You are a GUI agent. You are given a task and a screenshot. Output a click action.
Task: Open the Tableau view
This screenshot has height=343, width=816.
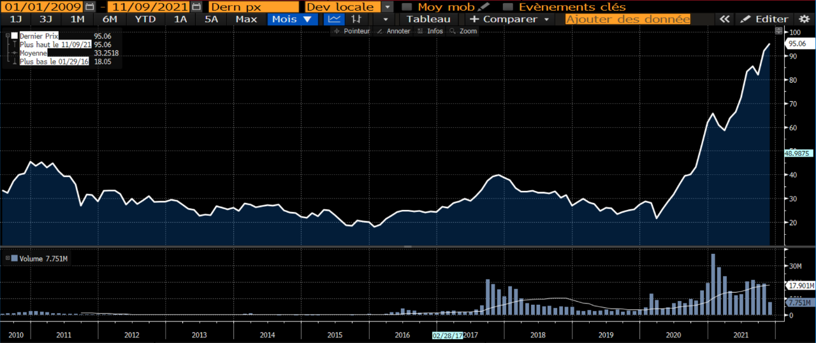tap(428, 19)
